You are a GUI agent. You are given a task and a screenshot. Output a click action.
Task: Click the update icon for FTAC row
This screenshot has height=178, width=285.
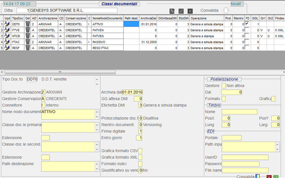[7, 42]
